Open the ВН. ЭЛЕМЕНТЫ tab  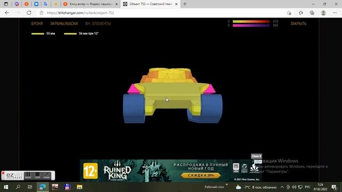(98, 23)
